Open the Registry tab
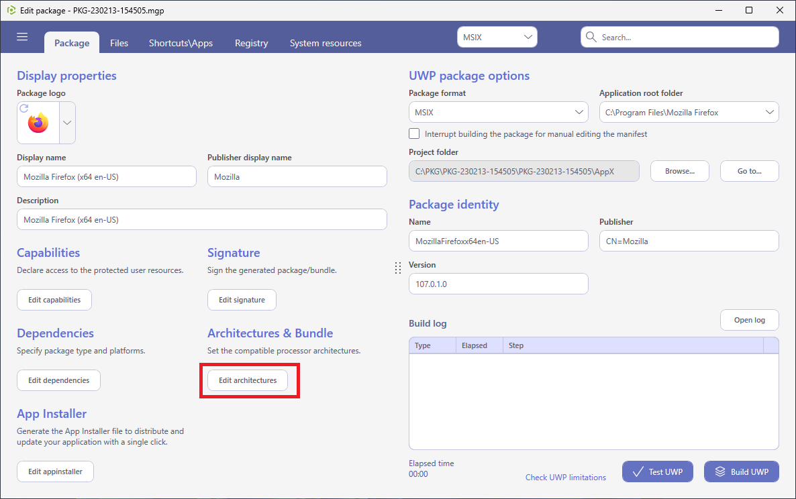The width and height of the screenshot is (796, 499). [251, 43]
